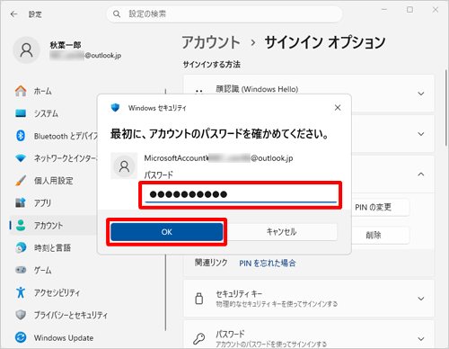Select the Bluetooth icon in sidebar

21,136
